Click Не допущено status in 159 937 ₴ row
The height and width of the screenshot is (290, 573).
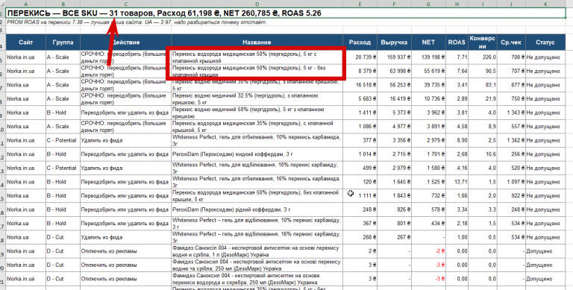click(545, 57)
